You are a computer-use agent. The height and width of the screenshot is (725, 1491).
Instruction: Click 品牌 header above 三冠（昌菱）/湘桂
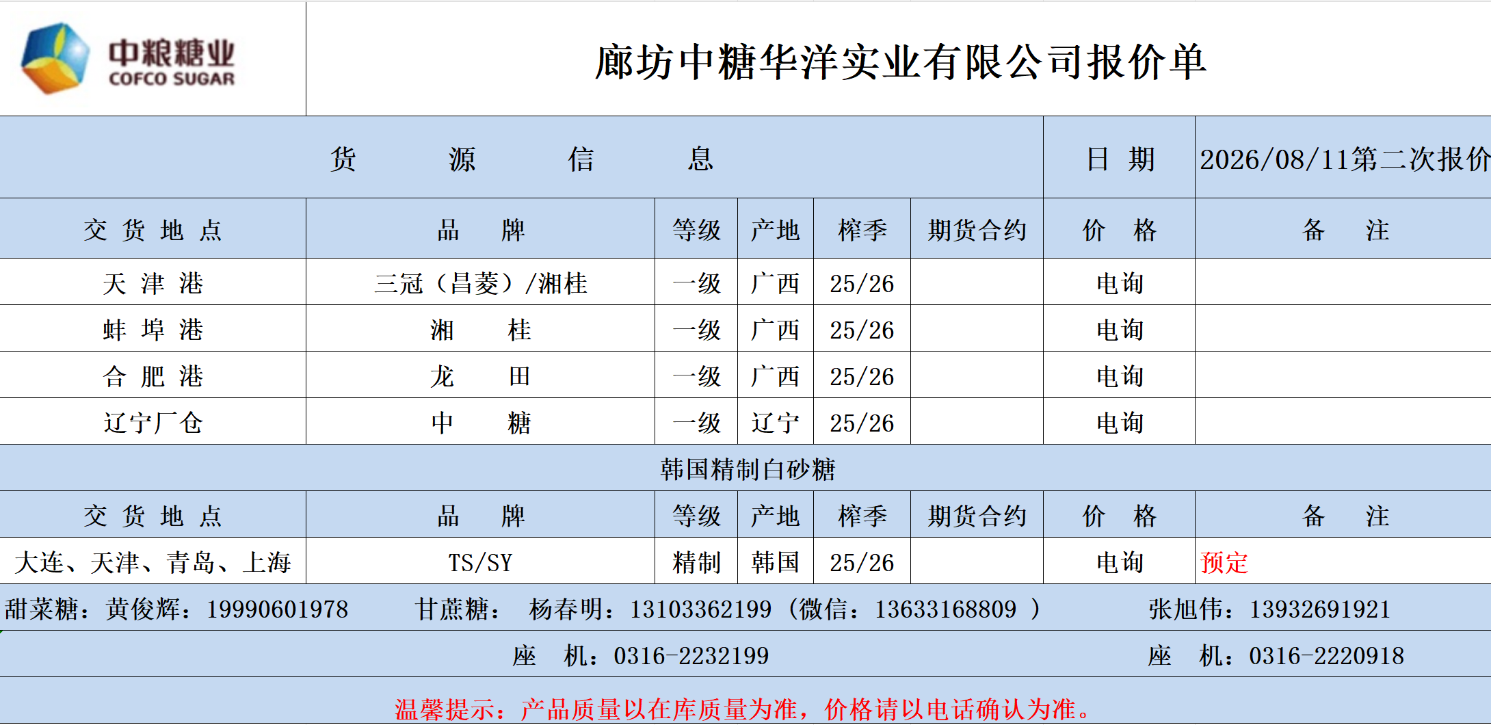coord(481,230)
